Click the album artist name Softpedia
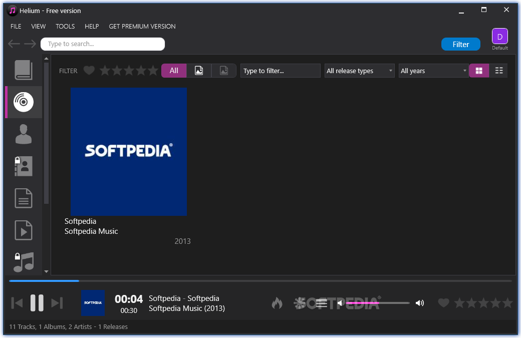The image size is (521, 338). click(81, 221)
